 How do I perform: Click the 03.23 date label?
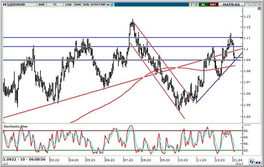(55, 160)
